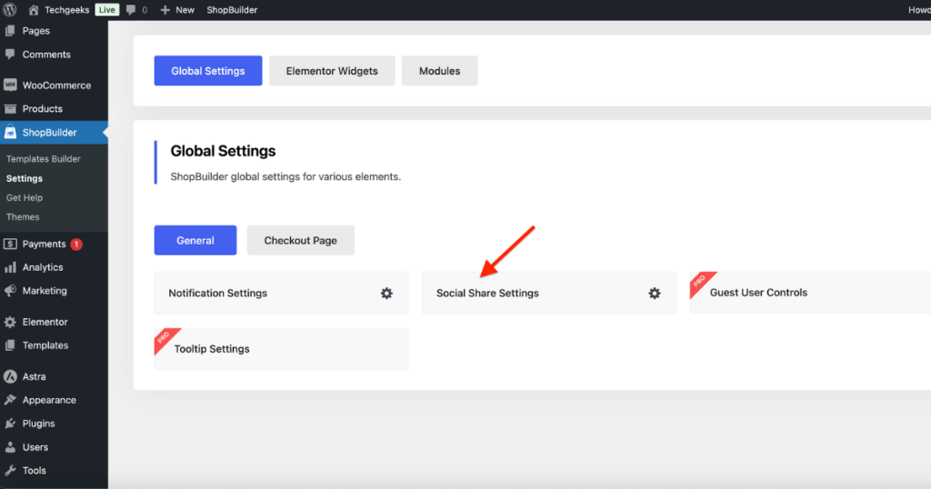931x489 pixels.
Task: Open the Notification Settings card
Action: pyautogui.click(x=282, y=294)
